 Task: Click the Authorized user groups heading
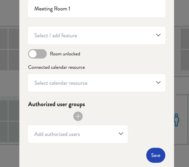57,104
